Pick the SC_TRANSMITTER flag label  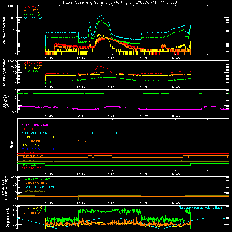[34, 141]
